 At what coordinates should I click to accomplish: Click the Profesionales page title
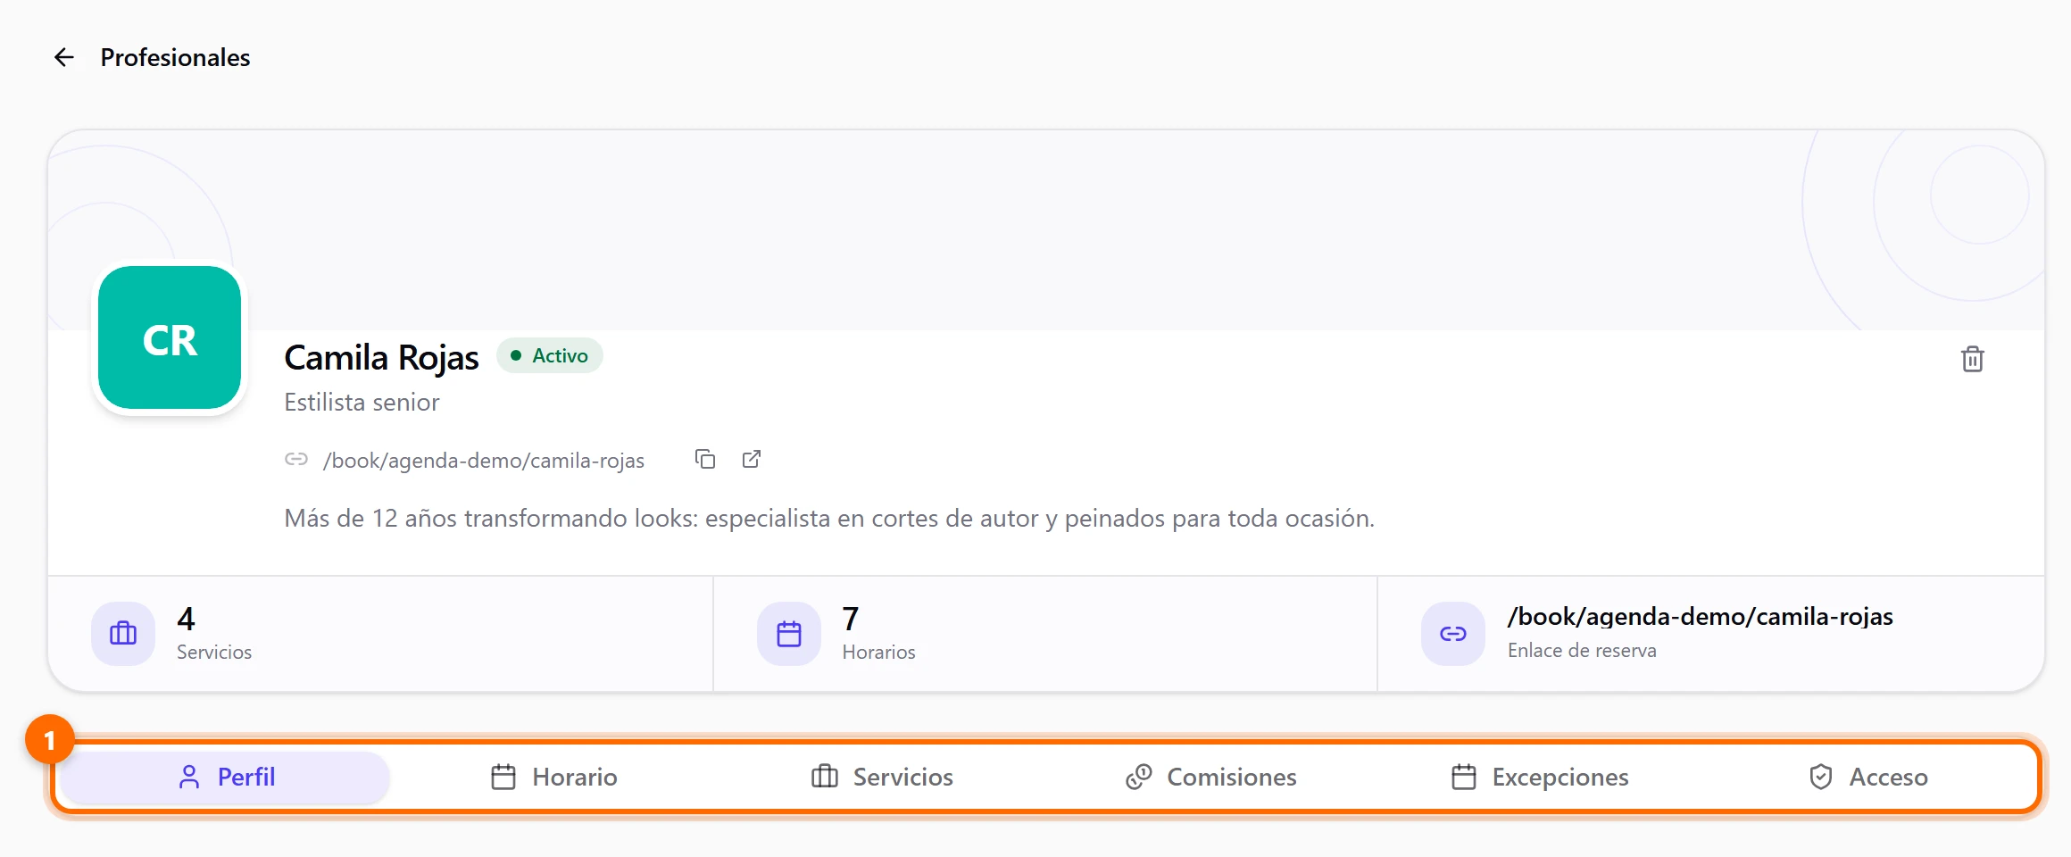(x=175, y=57)
